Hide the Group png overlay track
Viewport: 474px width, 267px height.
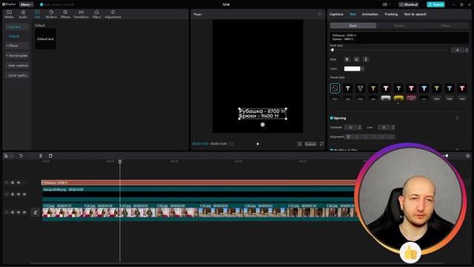coord(19,194)
